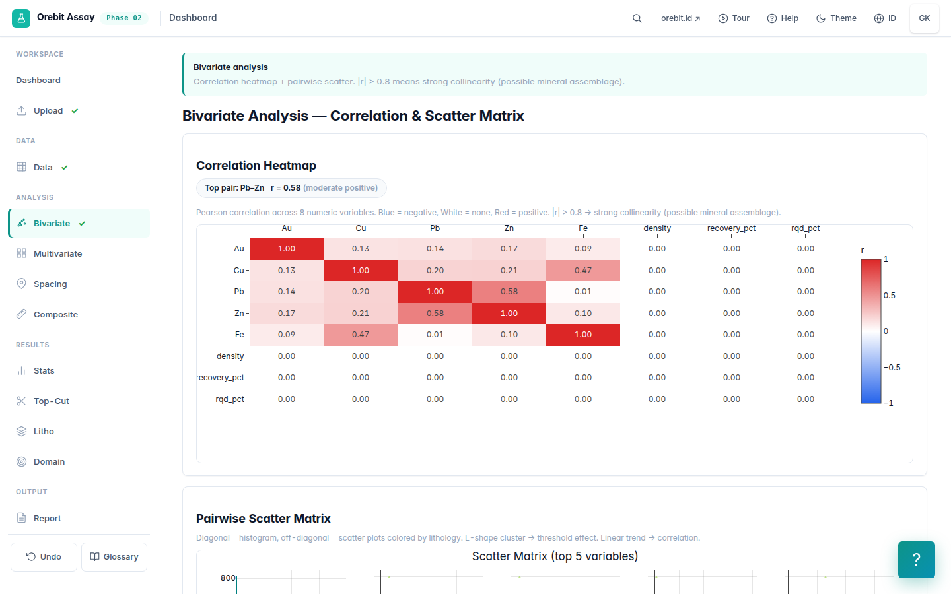
Task: Click the Dashboard breadcrumb in header
Action: (193, 18)
